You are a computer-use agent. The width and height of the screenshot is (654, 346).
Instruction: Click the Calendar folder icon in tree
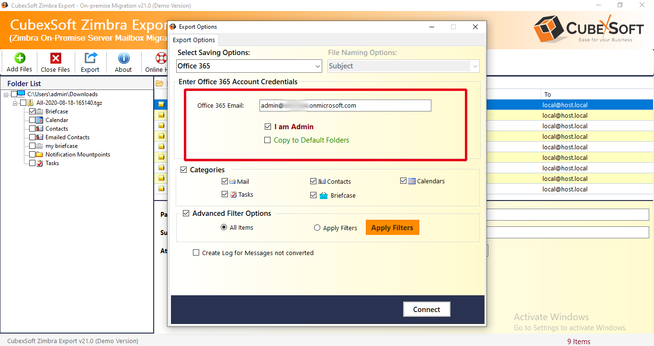coord(39,120)
